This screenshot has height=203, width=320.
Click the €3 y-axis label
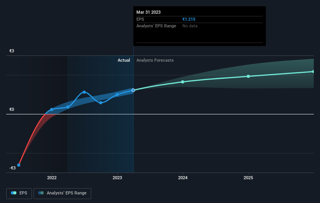click(12, 51)
